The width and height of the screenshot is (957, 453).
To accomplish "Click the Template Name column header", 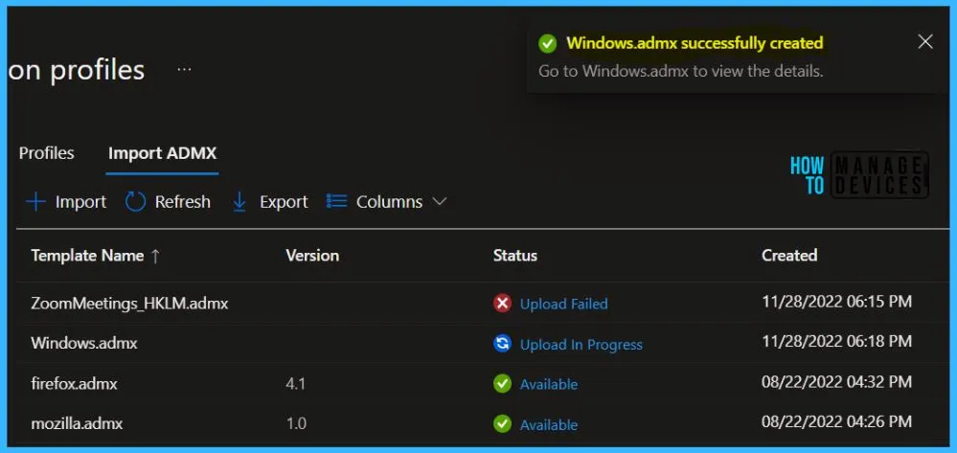I will pyautogui.click(x=87, y=255).
